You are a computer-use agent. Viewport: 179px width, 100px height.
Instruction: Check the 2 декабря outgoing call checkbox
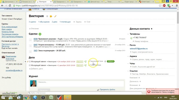coord(30,65)
